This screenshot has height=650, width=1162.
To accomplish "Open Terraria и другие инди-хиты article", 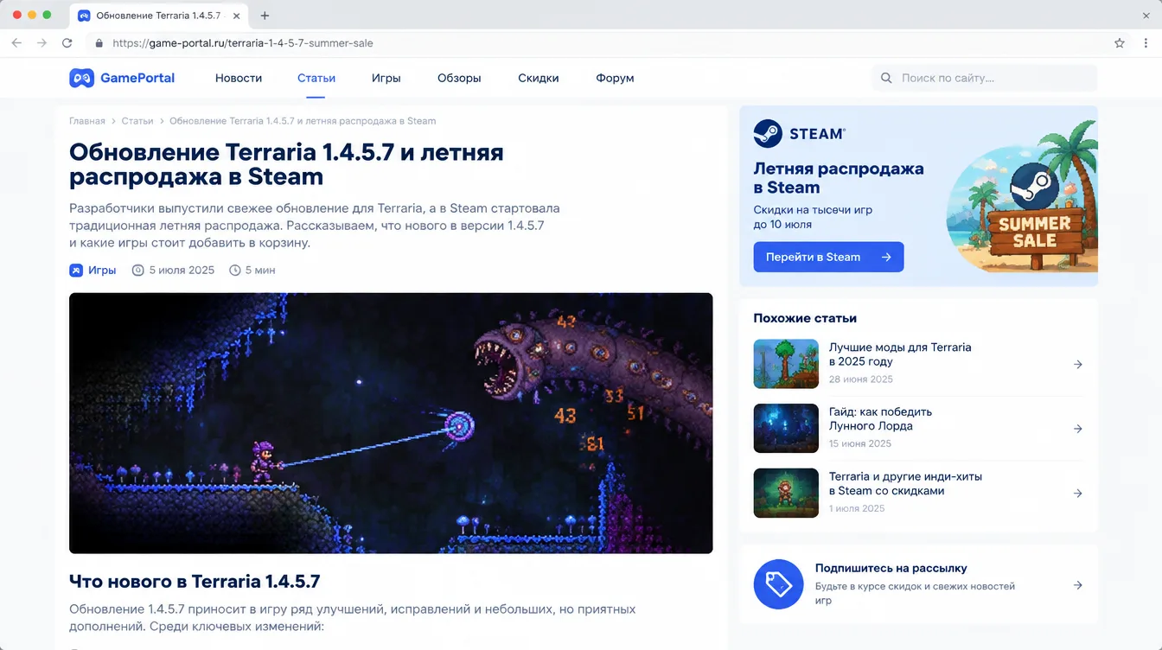I will tap(905, 483).
